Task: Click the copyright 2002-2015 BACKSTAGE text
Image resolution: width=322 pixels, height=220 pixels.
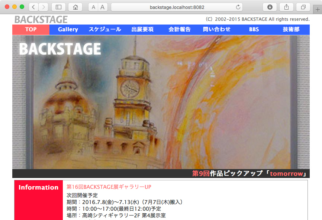Action: [258, 19]
